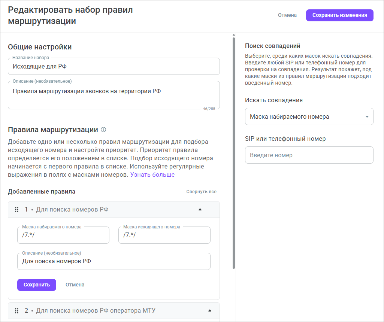
Task: Focus the Описание field of rule 1
Action: (114, 261)
